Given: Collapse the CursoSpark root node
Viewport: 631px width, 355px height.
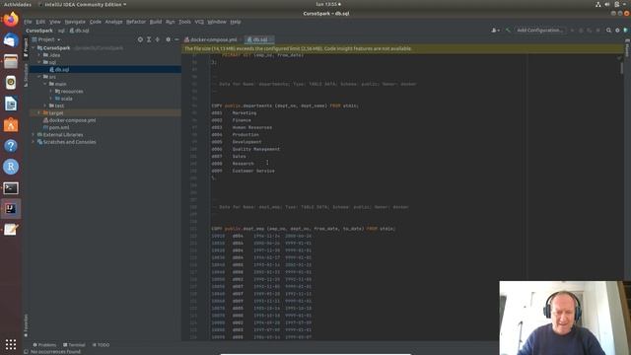Looking at the screenshot, I should click(x=34, y=48).
